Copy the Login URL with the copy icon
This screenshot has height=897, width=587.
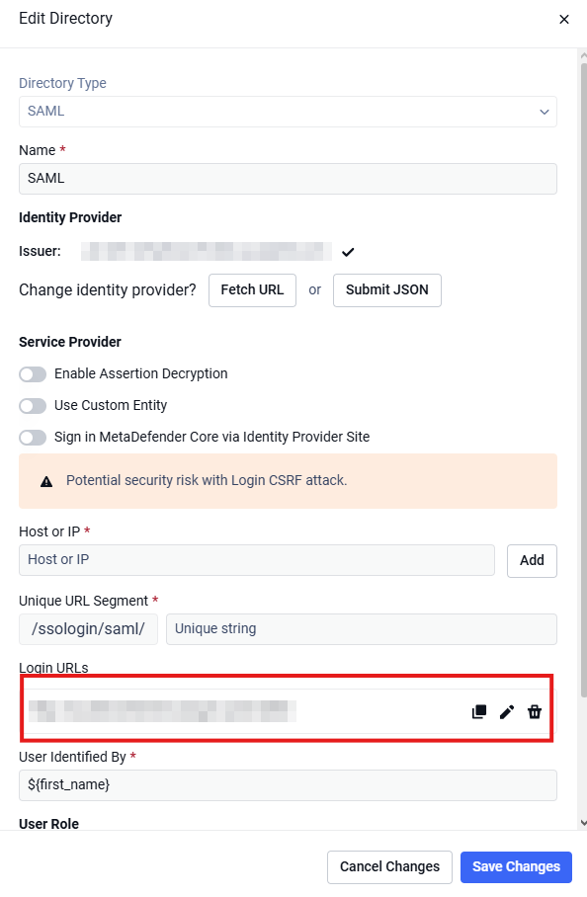[x=479, y=711]
